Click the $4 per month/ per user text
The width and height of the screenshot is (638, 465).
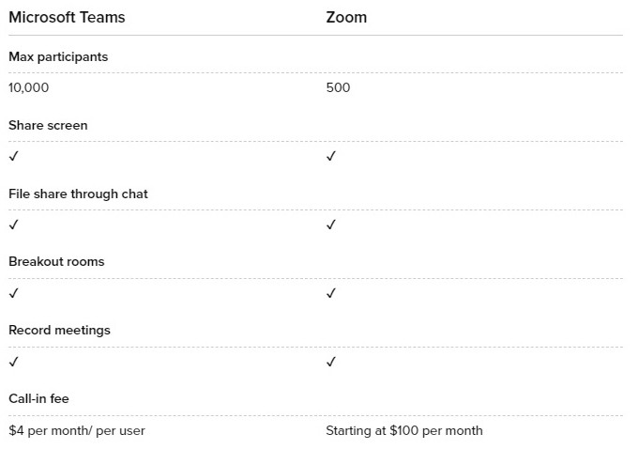77,431
